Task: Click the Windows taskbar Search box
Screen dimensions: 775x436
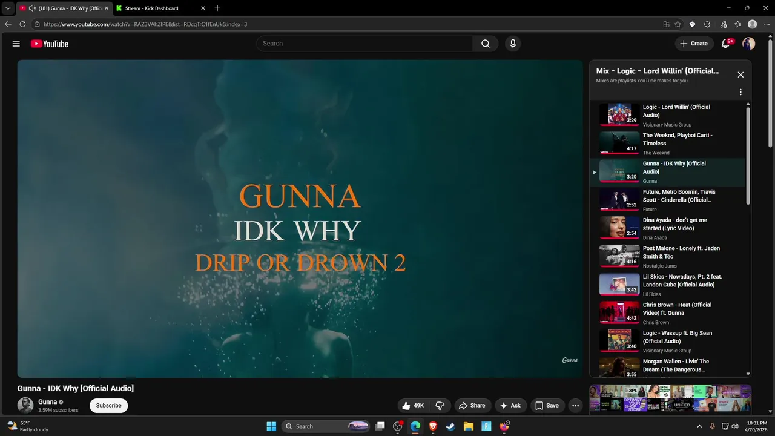Action: point(327,426)
